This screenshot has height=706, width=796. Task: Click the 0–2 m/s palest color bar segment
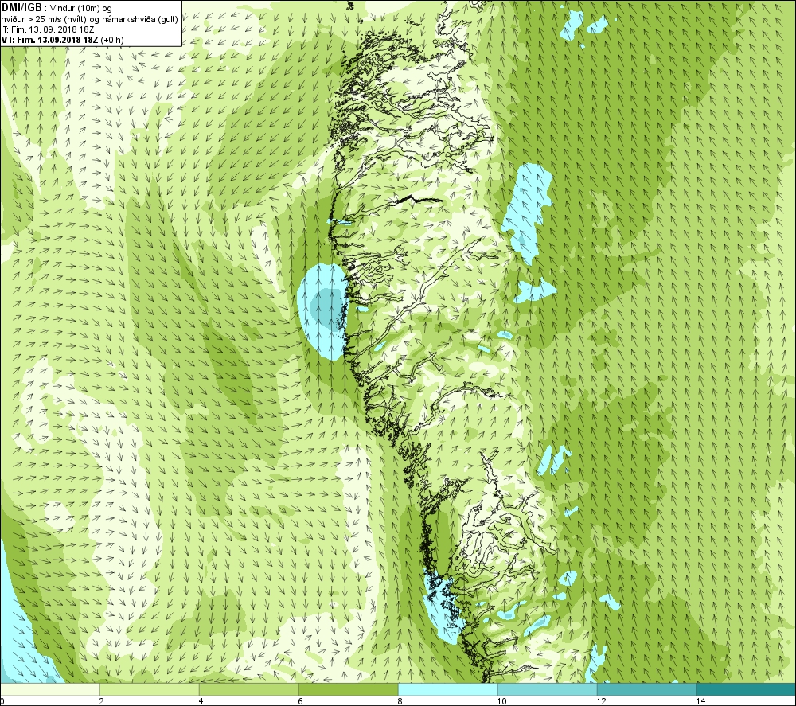(x=49, y=689)
